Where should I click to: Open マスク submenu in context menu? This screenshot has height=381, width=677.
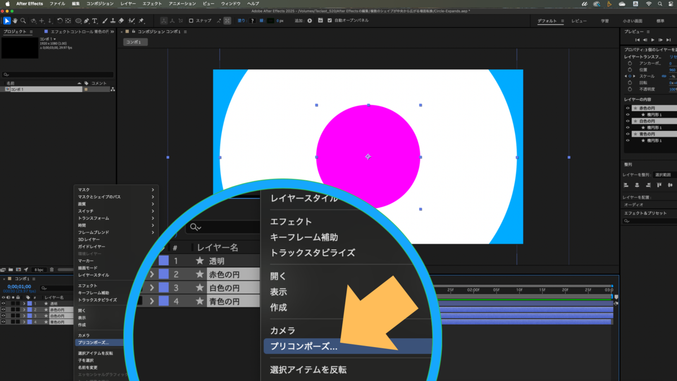pos(116,190)
